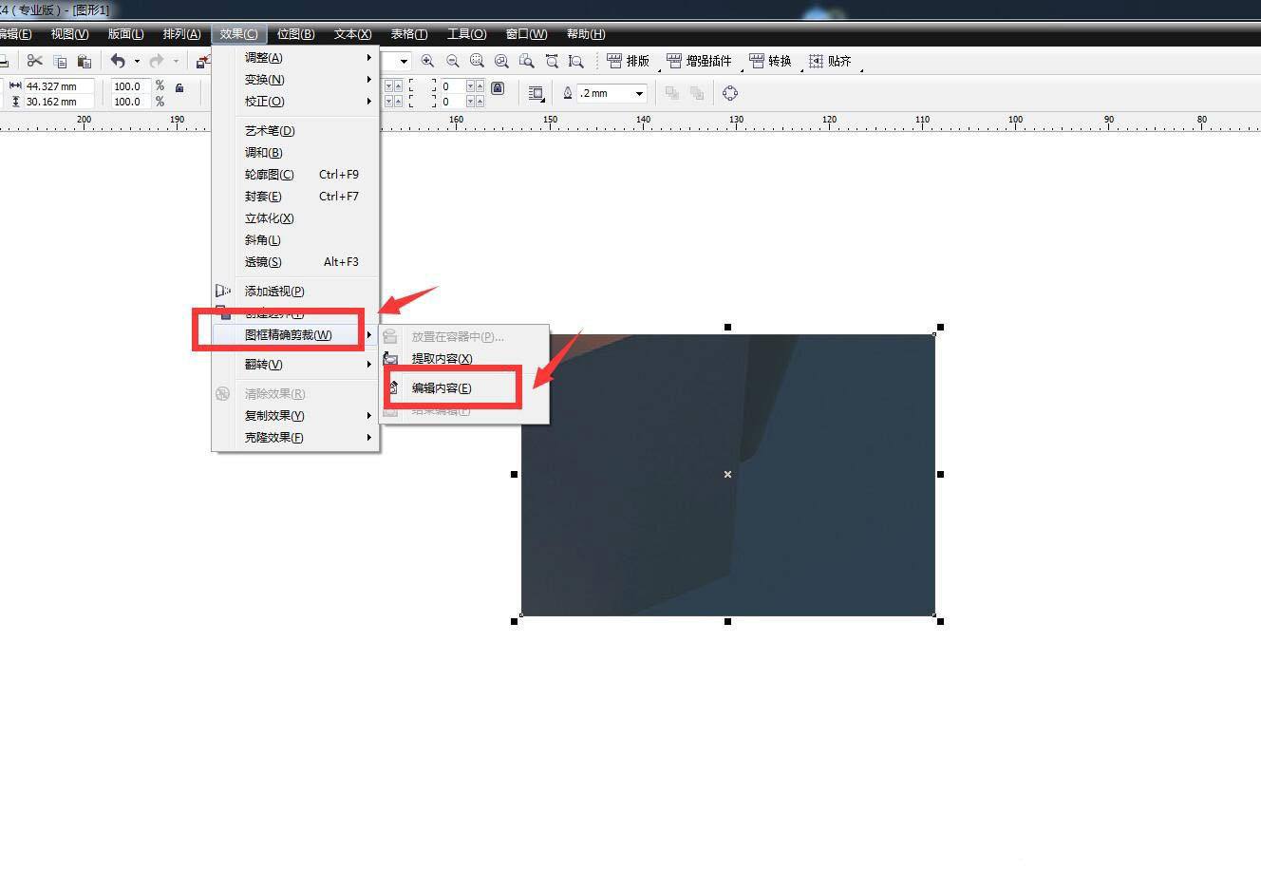Click the text wrap icon in property bar
The image size is (1261, 887).
pyautogui.click(x=536, y=93)
